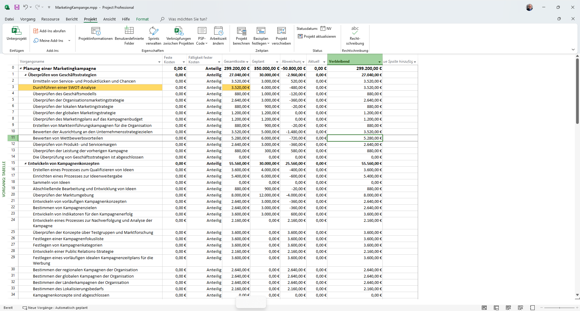Image resolution: width=580 pixels, height=311 pixels.
Task: Click the Was möchten Sie tun search box
Action: (188, 19)
